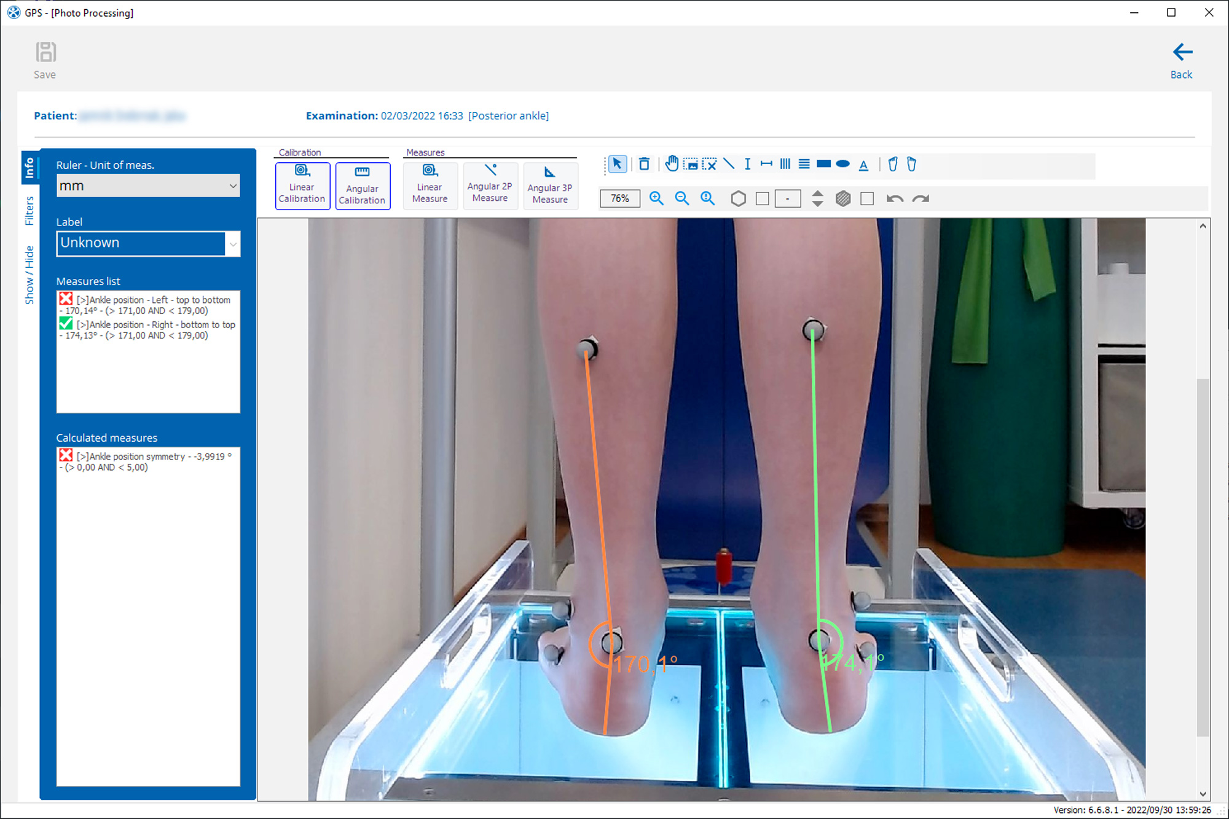Open the Ruler unit mm dropdown

147,186
